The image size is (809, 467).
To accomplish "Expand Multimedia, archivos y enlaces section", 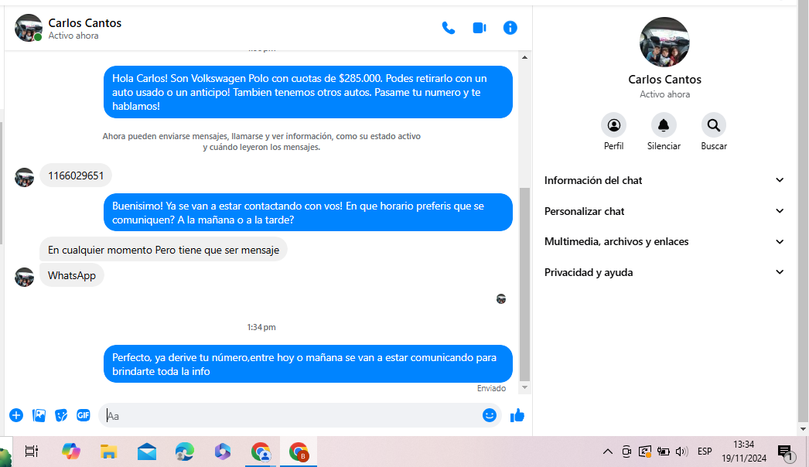I will [x=664, y=241].
